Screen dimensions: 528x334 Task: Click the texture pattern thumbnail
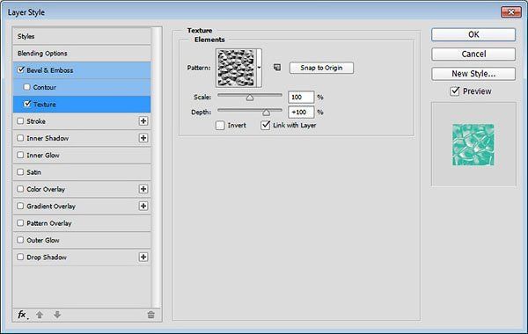[236, 68]
